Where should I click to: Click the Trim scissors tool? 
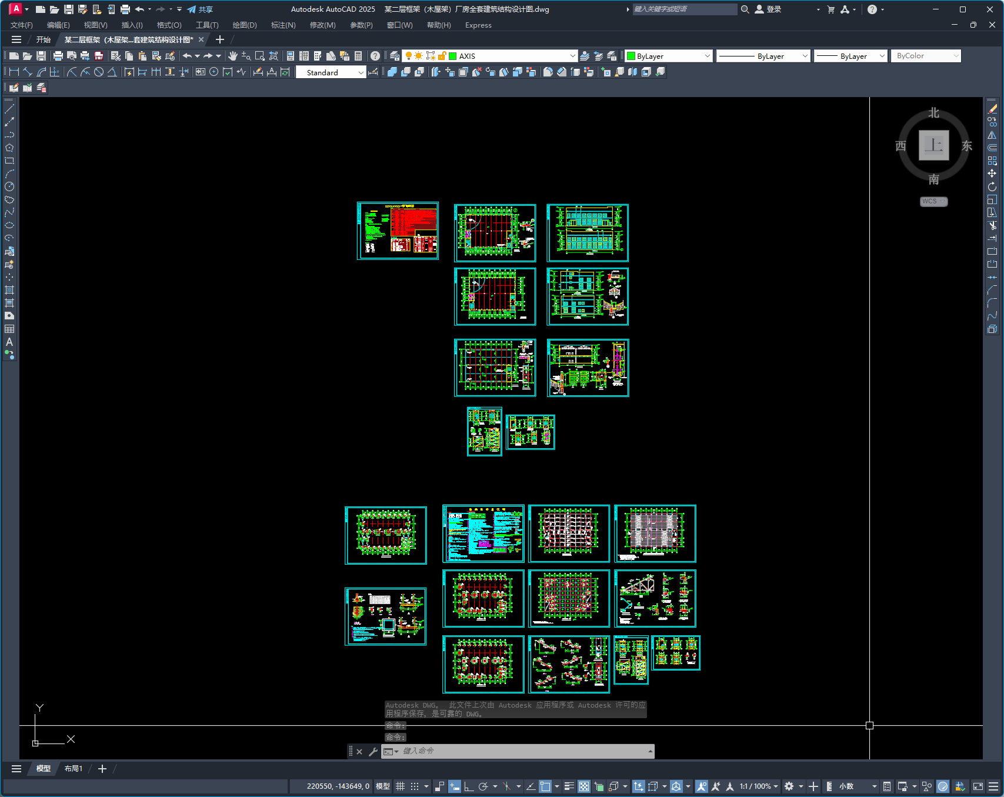coord(992,225)
